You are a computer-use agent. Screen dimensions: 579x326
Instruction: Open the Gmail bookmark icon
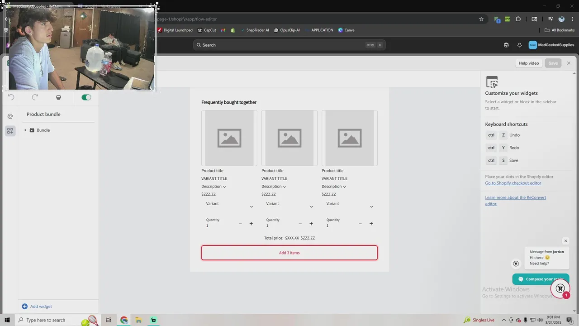pyautogui.click(x=223, y=30)
